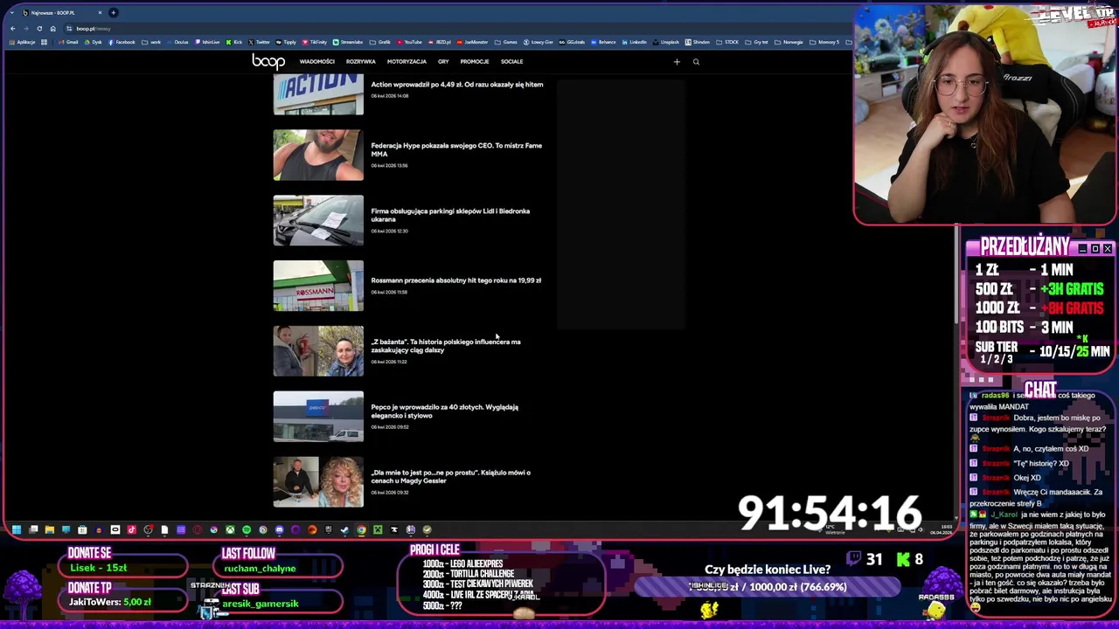Open the Behance bookmark

tap(603, 42)
